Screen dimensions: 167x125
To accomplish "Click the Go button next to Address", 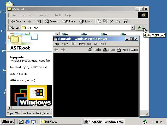I will click(141, 28).
